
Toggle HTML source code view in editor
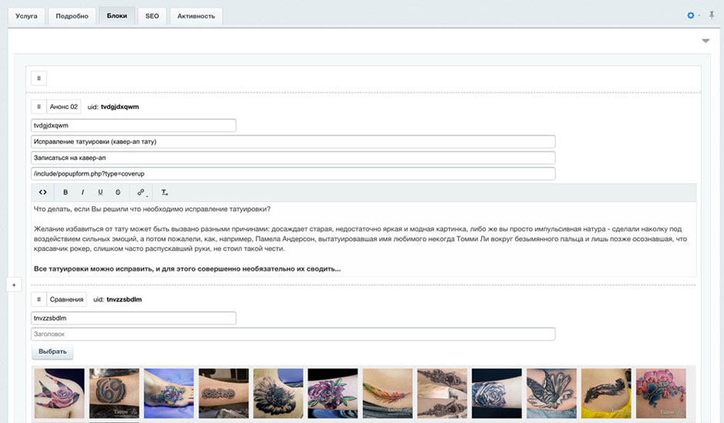(43, 192)
